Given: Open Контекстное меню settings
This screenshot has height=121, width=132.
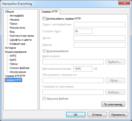Looking at the screenshot, I should (22, 36).
